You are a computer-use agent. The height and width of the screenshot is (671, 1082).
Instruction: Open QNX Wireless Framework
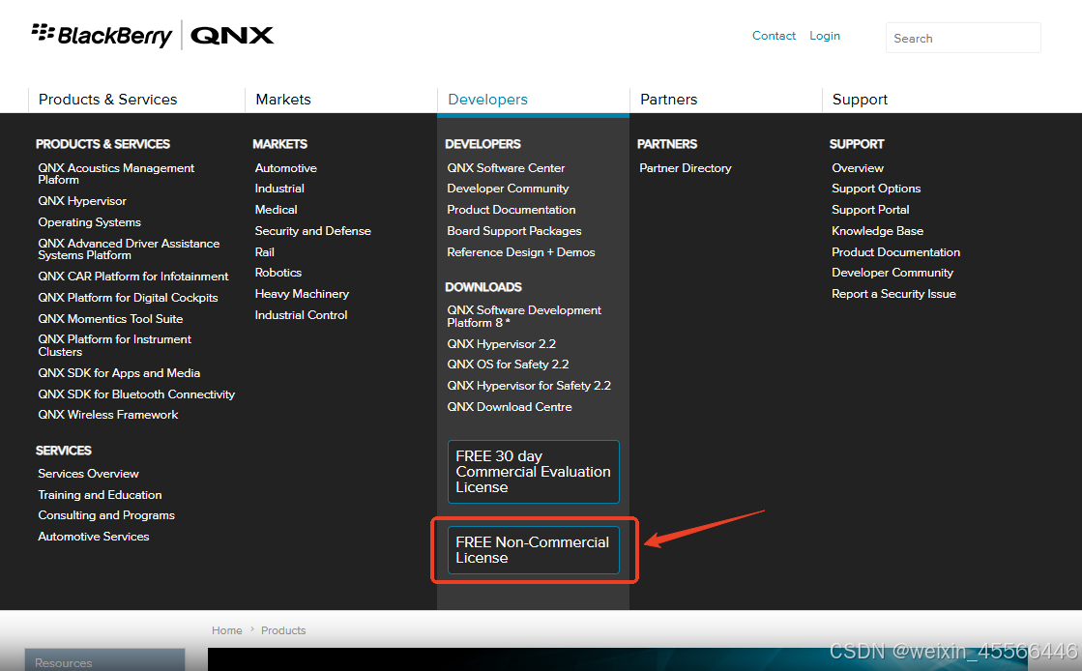coord(107,414)
